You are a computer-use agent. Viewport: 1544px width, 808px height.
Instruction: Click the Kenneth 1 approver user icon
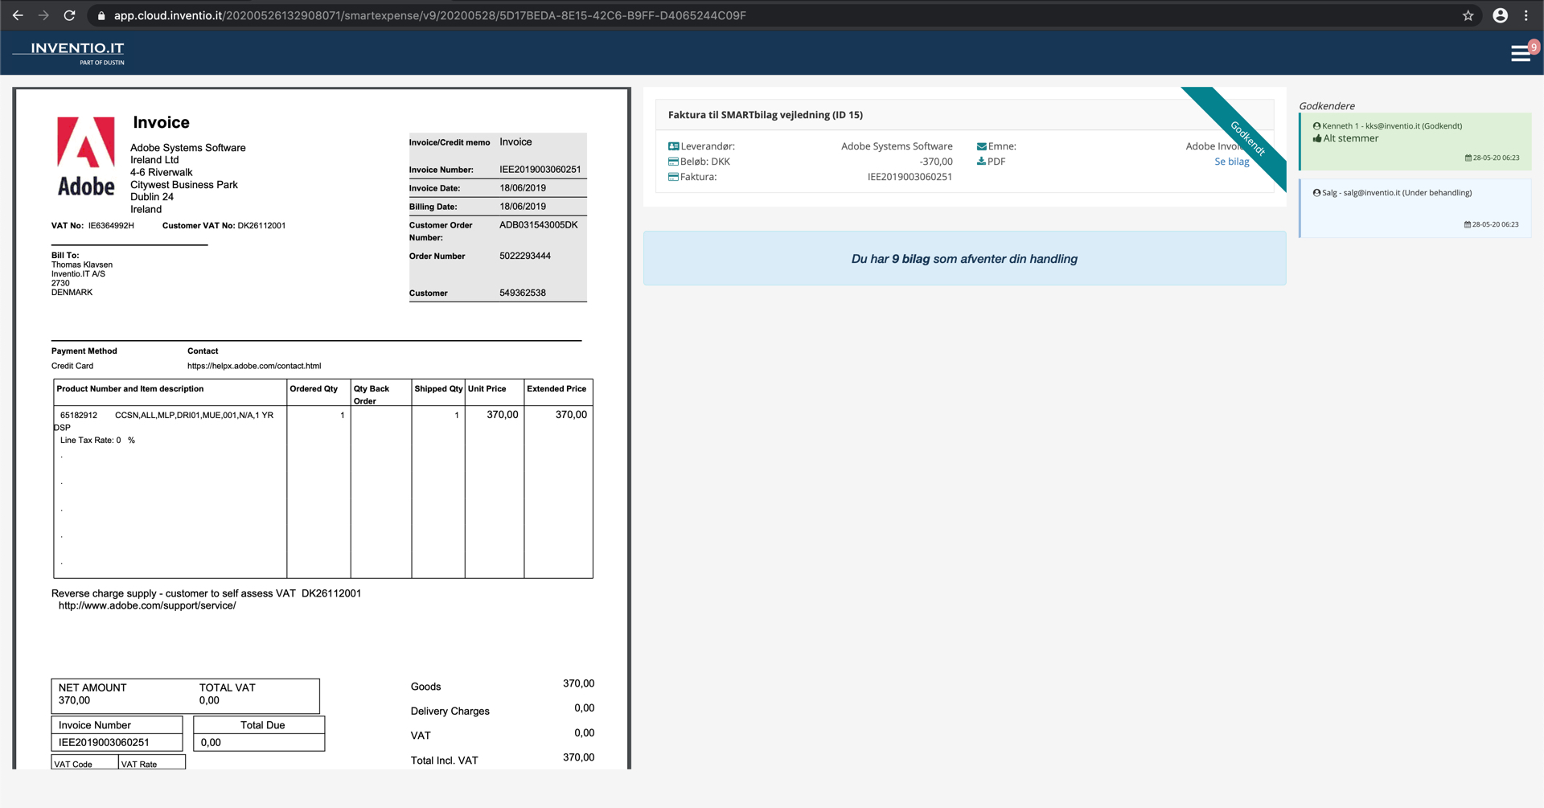(1316, 126)
